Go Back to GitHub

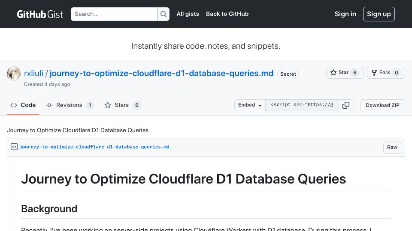point(227,14)
